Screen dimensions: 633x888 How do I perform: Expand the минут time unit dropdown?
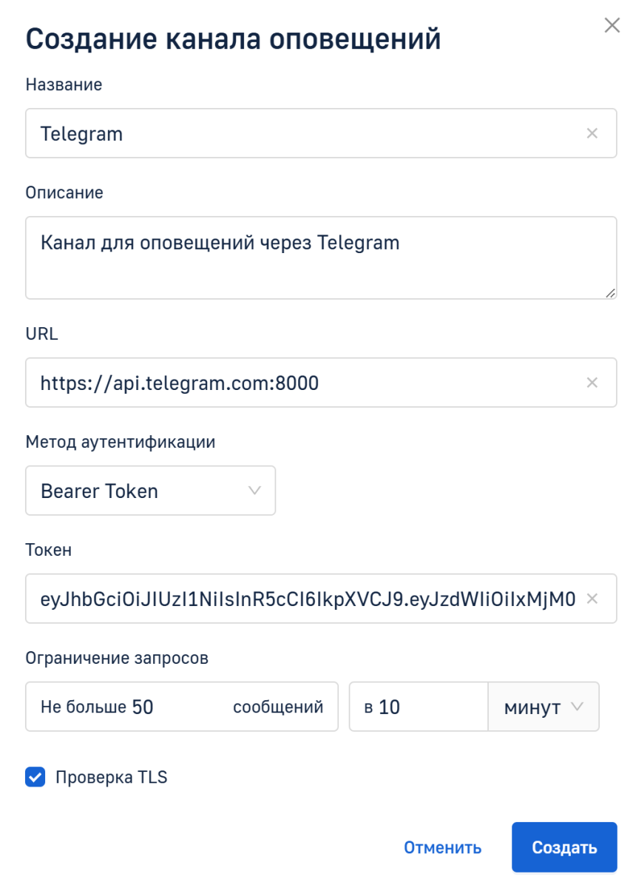point(543,707)
